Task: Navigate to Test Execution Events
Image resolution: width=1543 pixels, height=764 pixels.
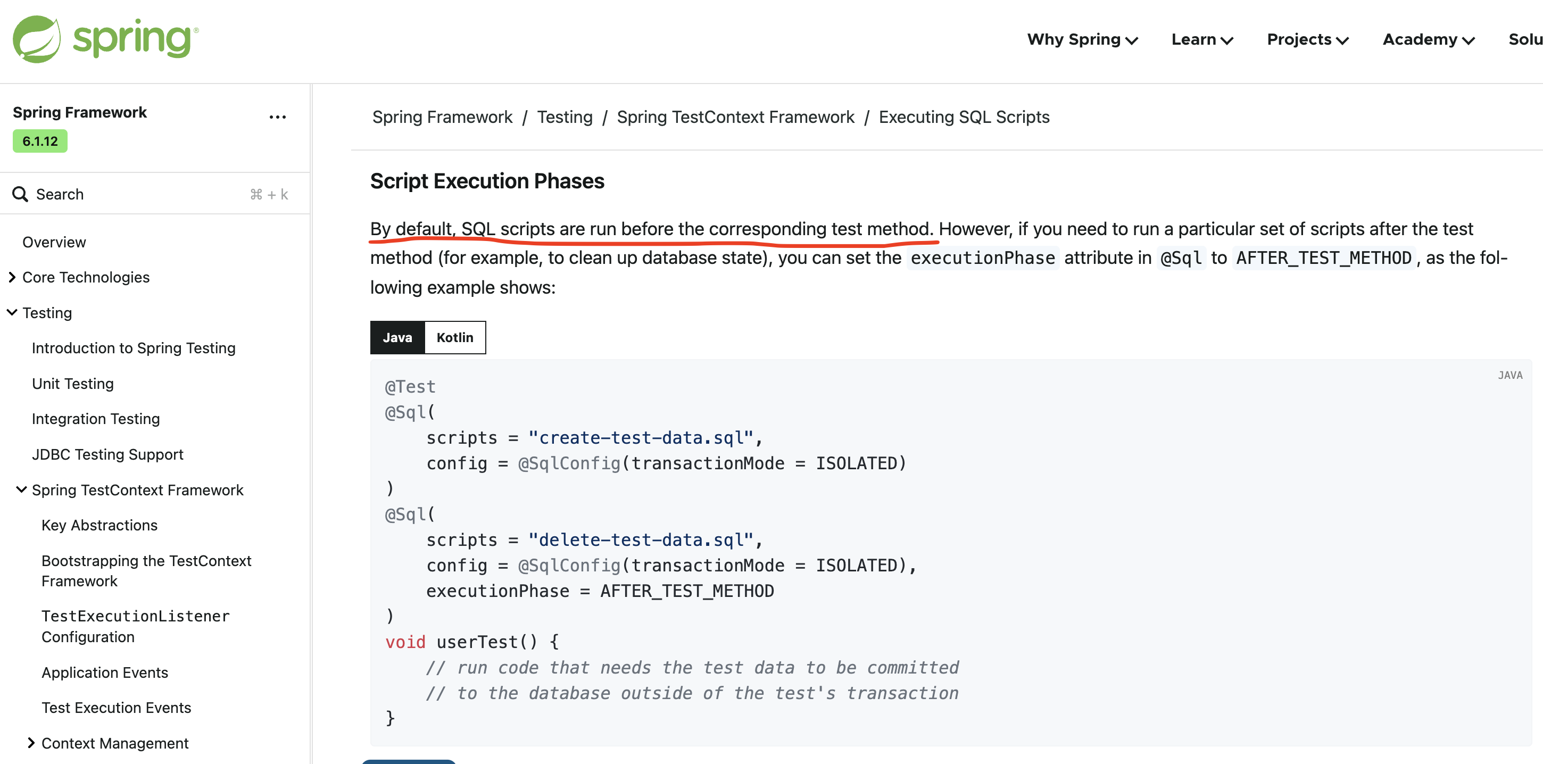Action: [x=116, y=708]
